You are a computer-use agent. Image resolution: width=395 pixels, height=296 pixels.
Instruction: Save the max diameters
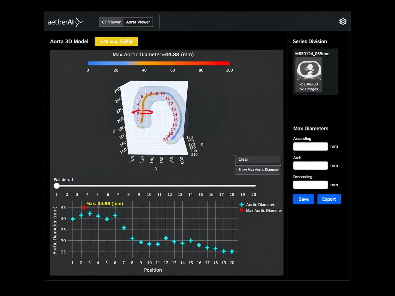click(304, 199)
